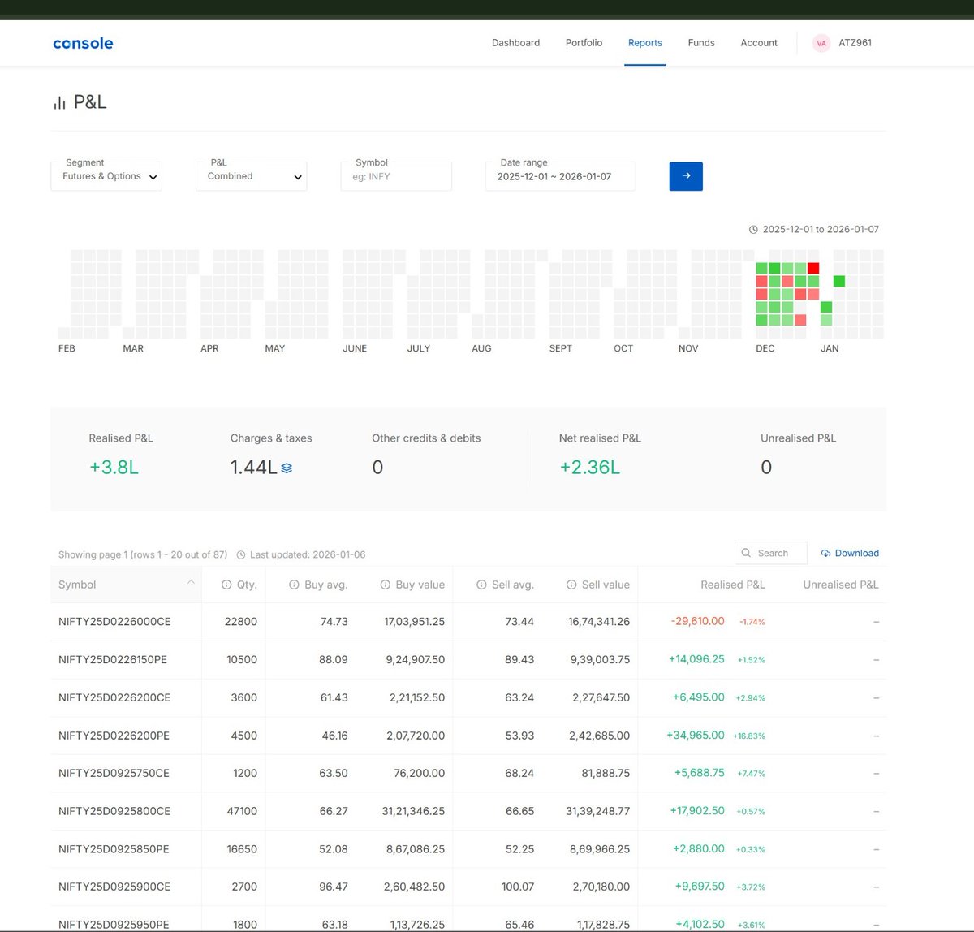This screenshot has width=974, height=932.
Task: Click the charges breakdown layers icon
Action: 287,468
